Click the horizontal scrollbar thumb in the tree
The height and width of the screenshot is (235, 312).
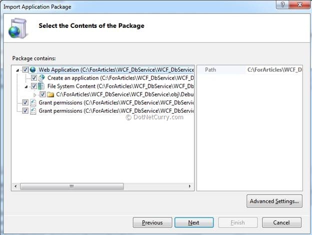(71, 186)
